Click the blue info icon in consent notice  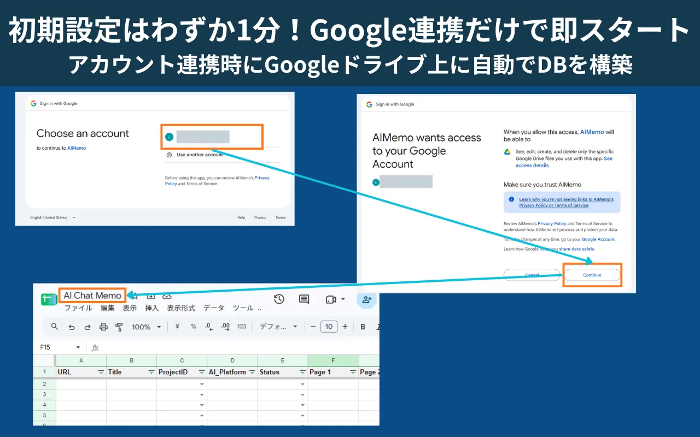click(x=511, y=200)
